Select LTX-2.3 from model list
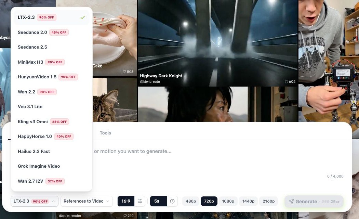Viewport: 359px width, 219px height. coord(52,17)
